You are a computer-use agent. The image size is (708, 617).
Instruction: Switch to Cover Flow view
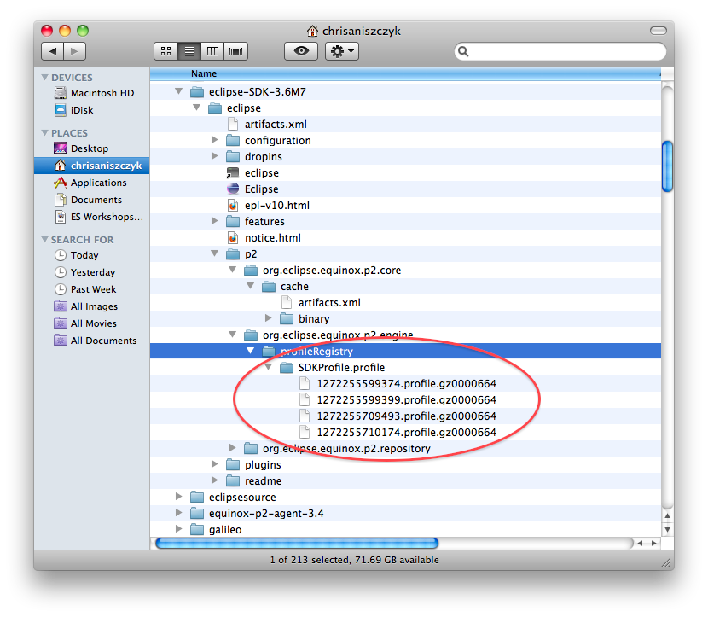click(235, 51)
